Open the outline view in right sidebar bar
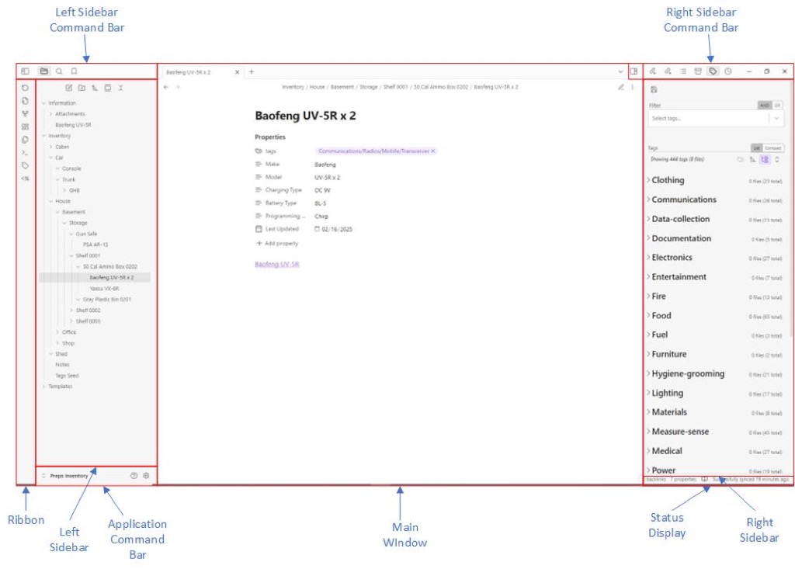 point(683,71)
